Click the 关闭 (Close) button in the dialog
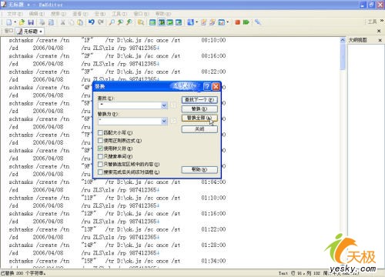 (199, 129)
